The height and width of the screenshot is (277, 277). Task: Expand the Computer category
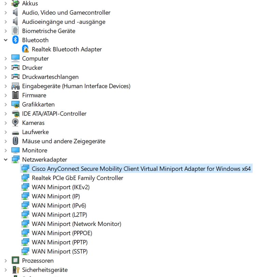pos(6,59)
